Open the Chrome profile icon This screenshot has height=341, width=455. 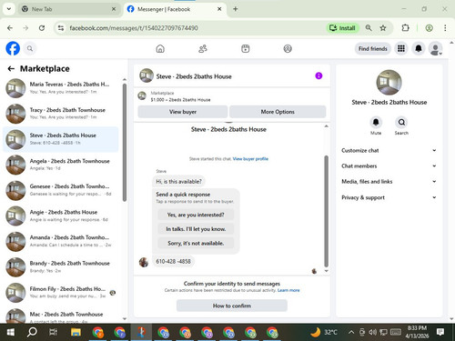coord(429,28)
